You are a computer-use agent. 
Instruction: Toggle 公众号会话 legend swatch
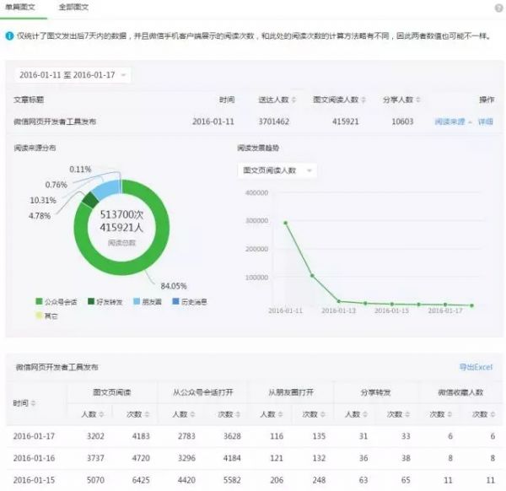click(39, 301)
